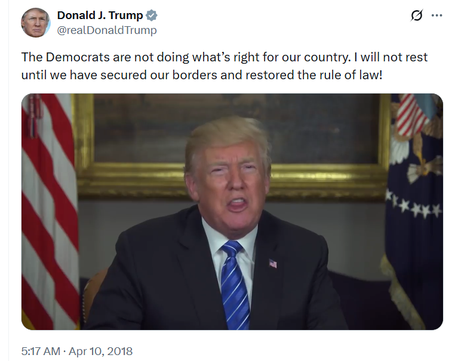The image size is (449, 361).
Task: Click the American flag on video's left side
Action: point(50,211)
